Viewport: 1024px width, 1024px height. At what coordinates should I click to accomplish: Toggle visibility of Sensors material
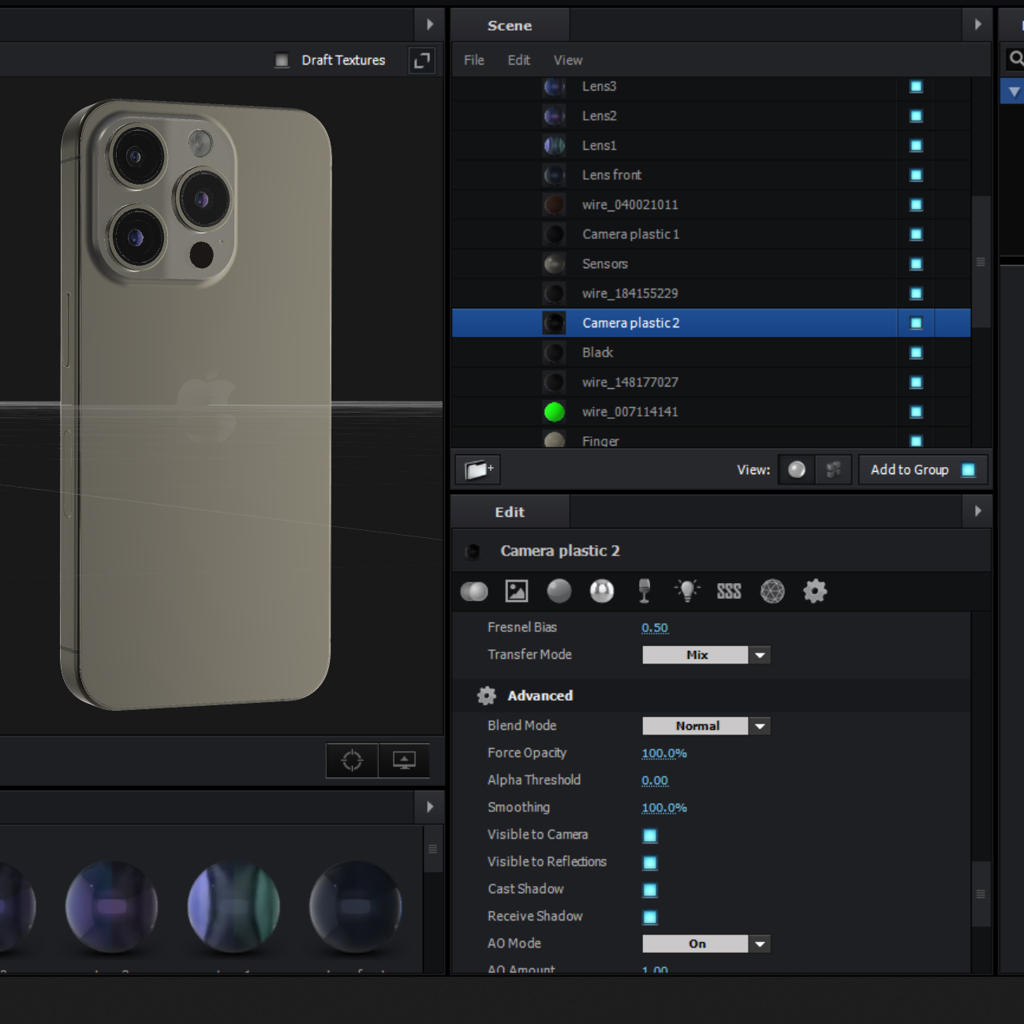click(916, 264)
